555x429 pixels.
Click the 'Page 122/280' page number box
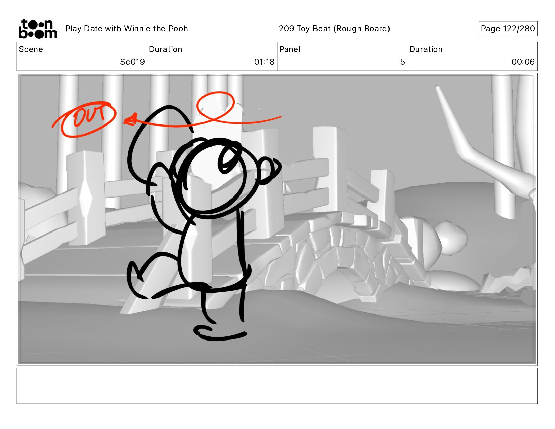tap(508, 29)
